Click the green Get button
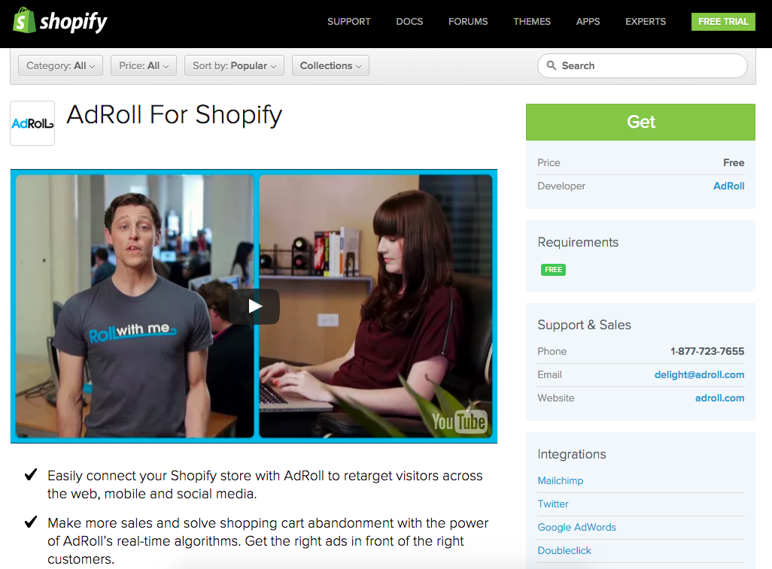Viewport: 772px width, 569px height. pyautogui.click(x=640, y=122)
